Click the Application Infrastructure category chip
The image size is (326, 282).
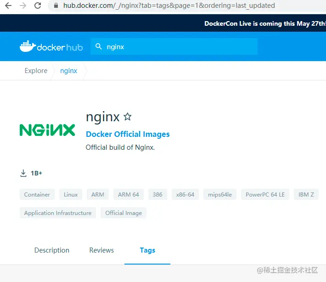click(x=58, y=213)
